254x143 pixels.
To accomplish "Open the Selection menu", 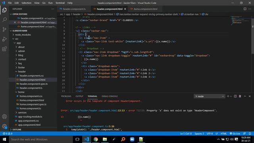I will pyautogui.click(x=27, y=3).
